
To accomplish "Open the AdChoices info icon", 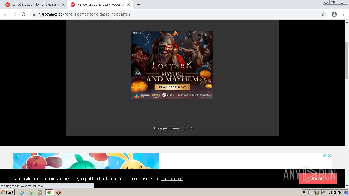I will 325,155.
